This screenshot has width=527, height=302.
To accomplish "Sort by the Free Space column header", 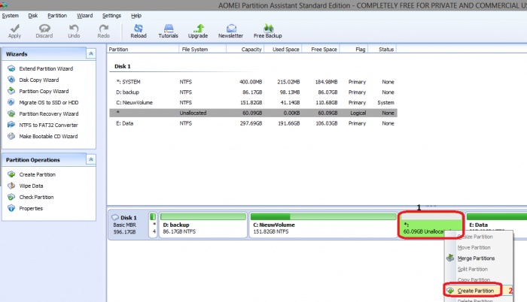I will [x=321, y=50].
